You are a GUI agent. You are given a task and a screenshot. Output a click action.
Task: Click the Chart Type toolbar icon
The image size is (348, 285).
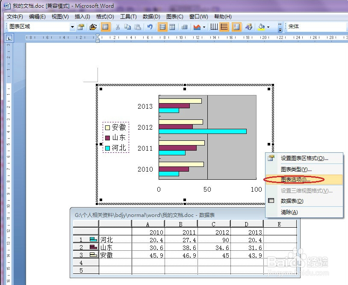(x=197, y=27)
